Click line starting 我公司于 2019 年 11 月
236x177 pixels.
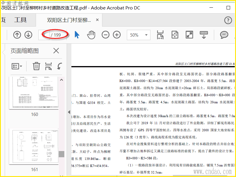(181, 123)
